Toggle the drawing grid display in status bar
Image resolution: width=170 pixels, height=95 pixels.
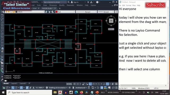[74, 84]
